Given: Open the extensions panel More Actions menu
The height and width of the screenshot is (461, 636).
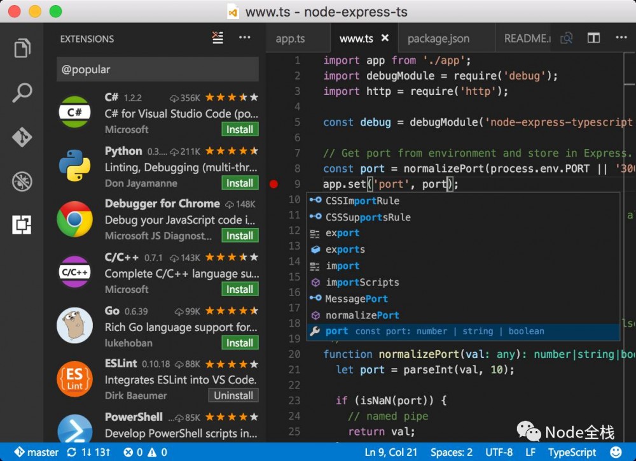Looking at the screenshot, I should coord(245,38).
